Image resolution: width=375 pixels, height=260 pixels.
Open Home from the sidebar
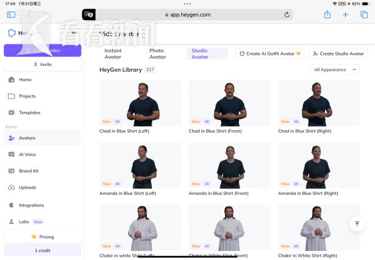(43, 80)
